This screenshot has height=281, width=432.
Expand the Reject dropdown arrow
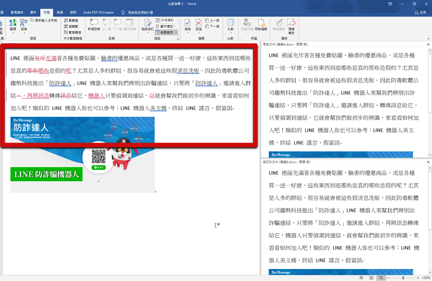point(199,33)
